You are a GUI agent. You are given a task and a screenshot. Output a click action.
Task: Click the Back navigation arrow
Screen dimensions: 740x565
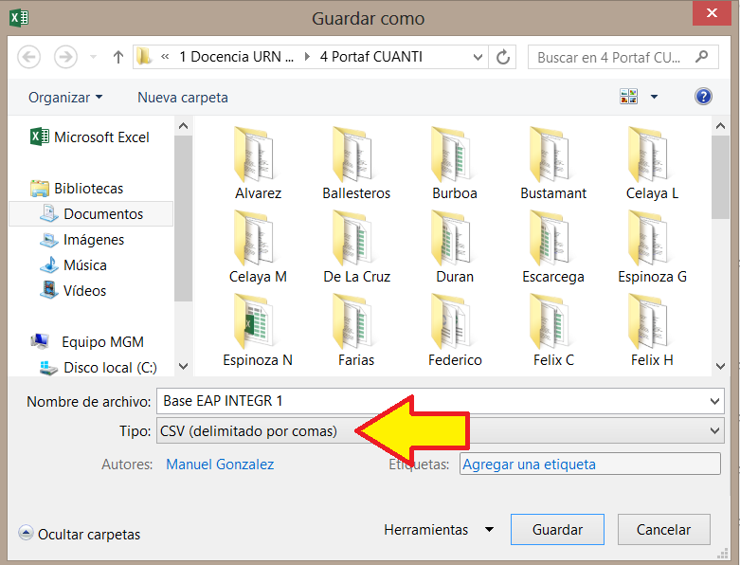click(29, 57)
